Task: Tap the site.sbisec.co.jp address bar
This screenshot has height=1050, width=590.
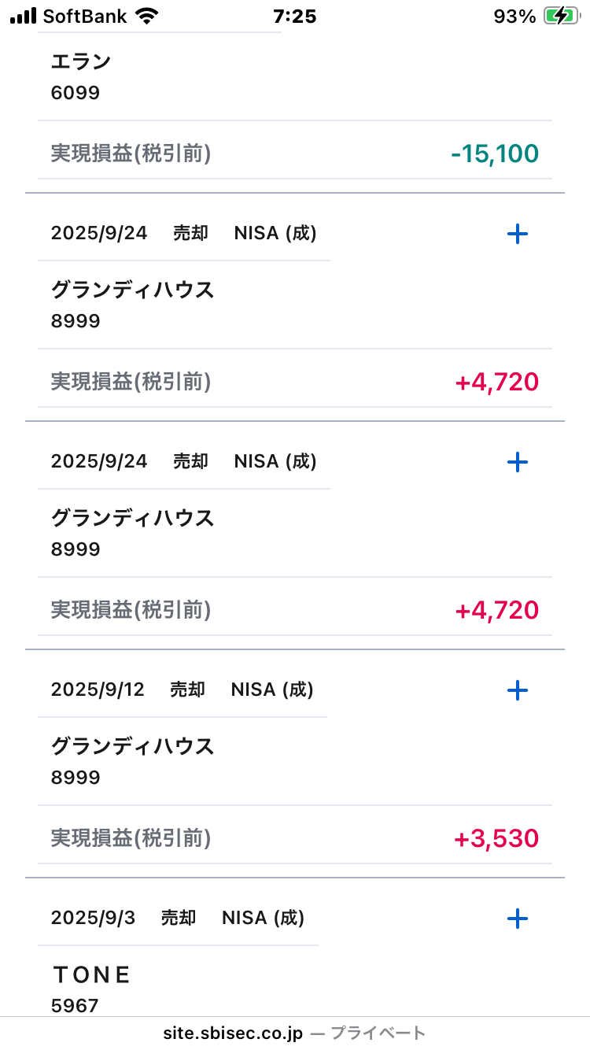Action: tap(233, 1033)
